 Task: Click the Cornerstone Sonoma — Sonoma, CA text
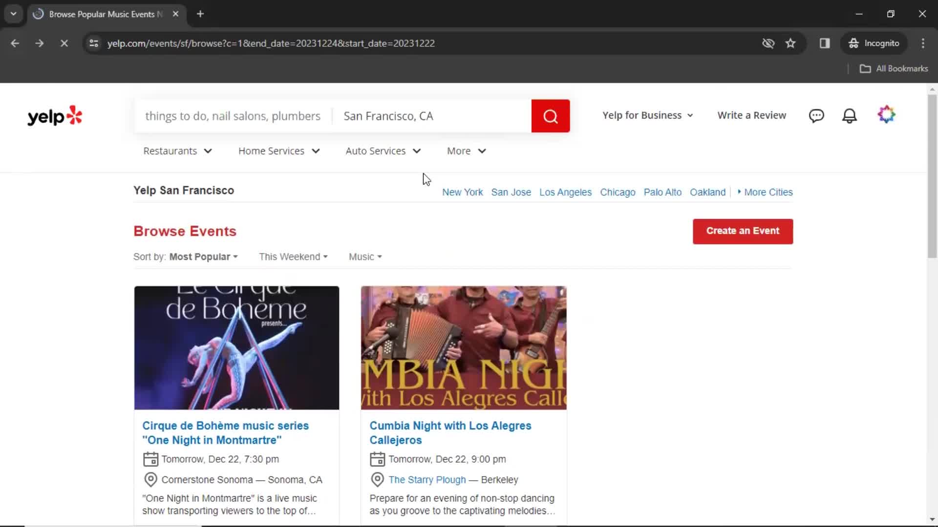point(242,480)
